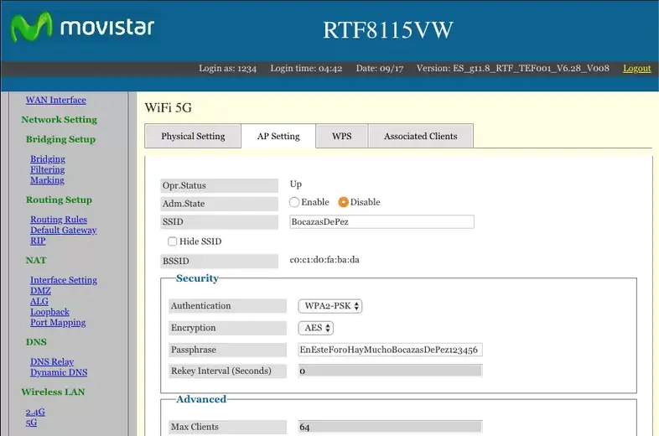Click the Max Clients field

390,427
